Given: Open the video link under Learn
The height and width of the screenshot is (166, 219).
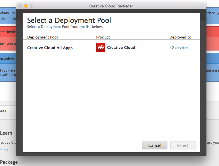Looking at the screenshot, I should pos(4,150).
